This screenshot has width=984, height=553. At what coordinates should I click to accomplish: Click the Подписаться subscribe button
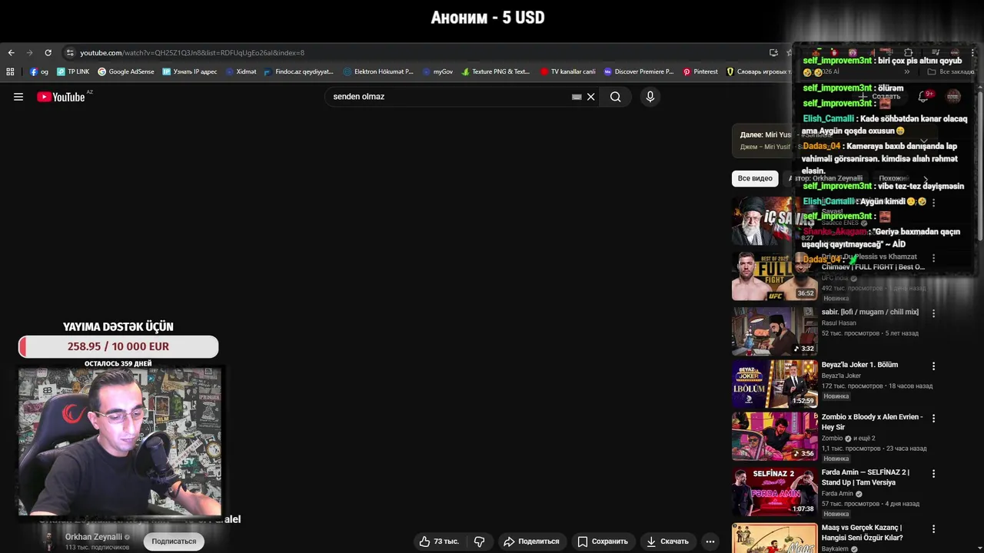(x=174, y=541)
